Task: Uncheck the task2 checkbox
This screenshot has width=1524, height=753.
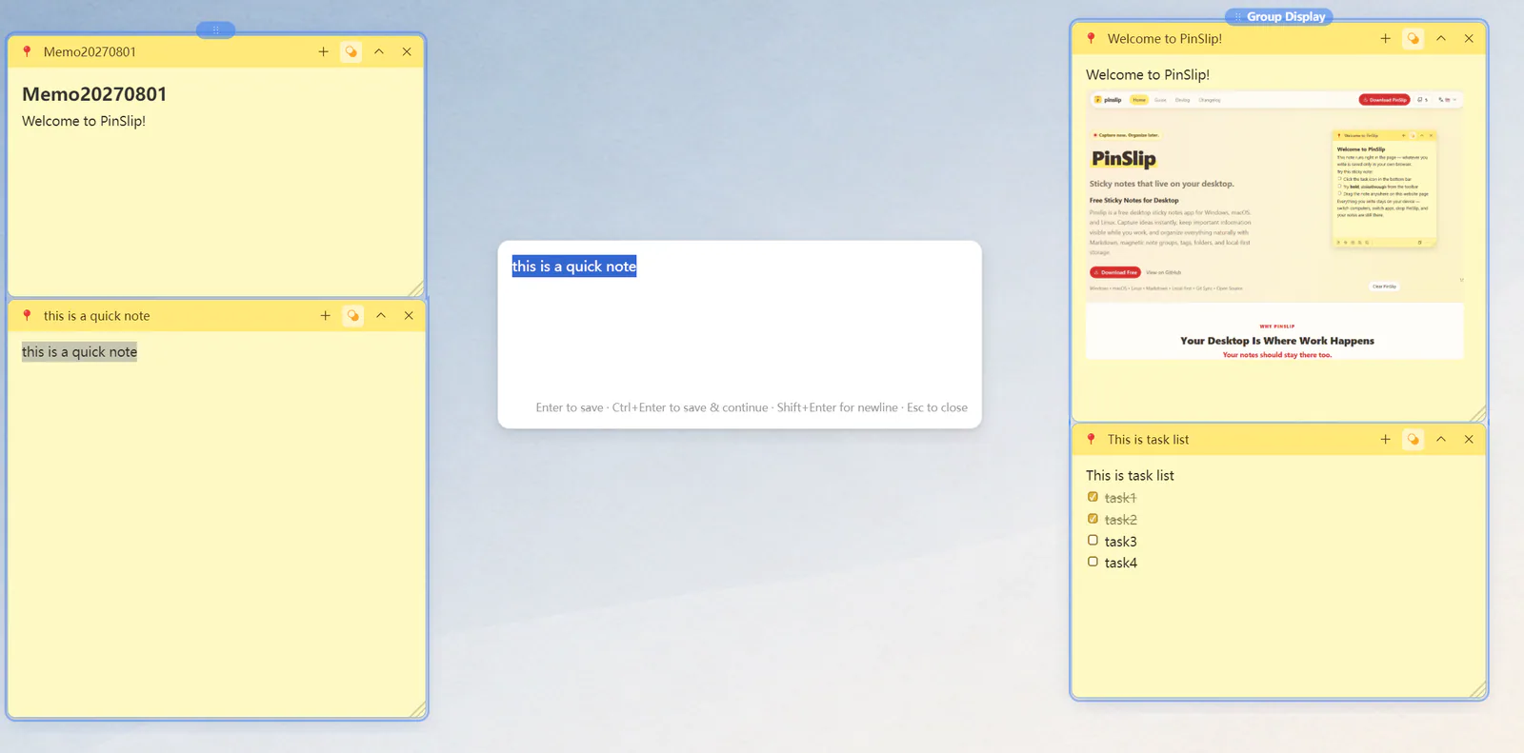Action: 1093,519
